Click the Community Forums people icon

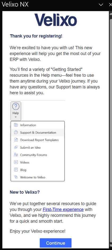(x=16, y=155)
